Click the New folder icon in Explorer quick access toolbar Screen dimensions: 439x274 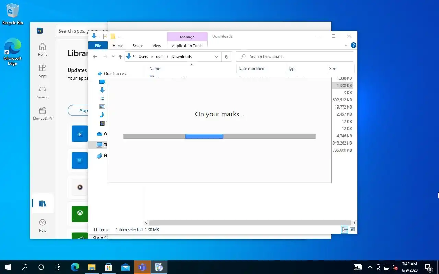point(112,36)
